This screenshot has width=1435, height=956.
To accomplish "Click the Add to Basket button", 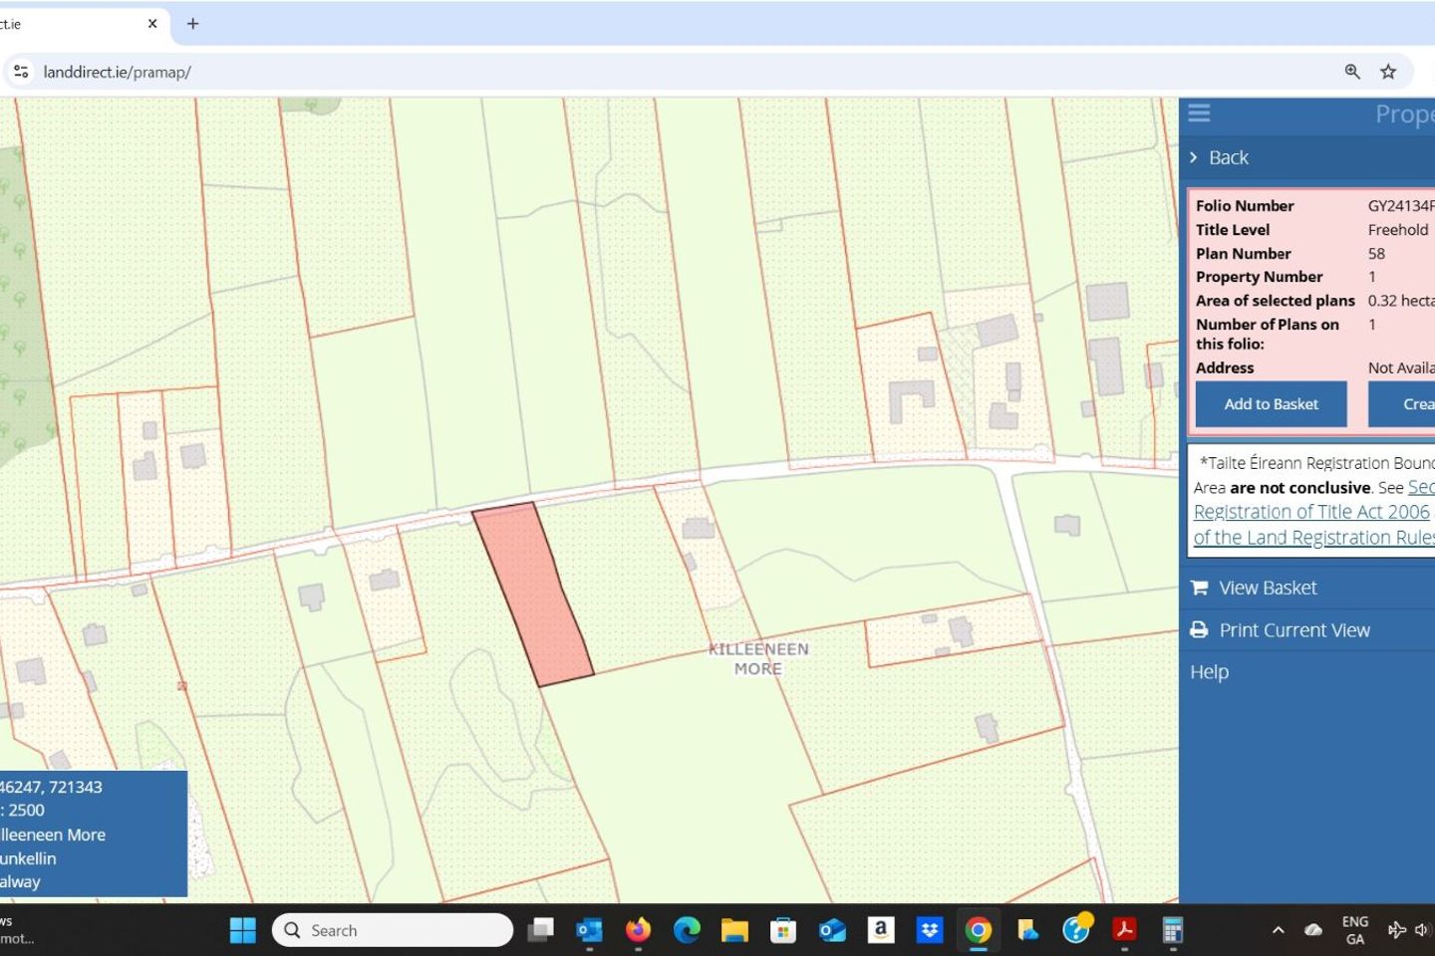I will (1271, 404).
